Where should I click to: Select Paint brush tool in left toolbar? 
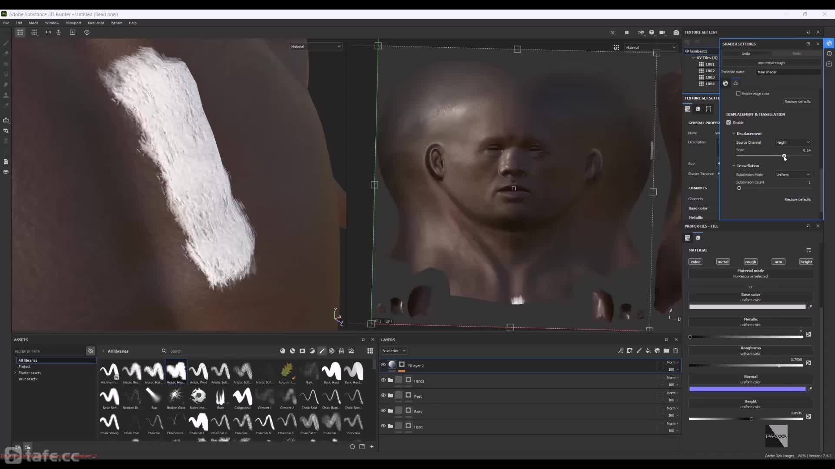coord(6,43)
